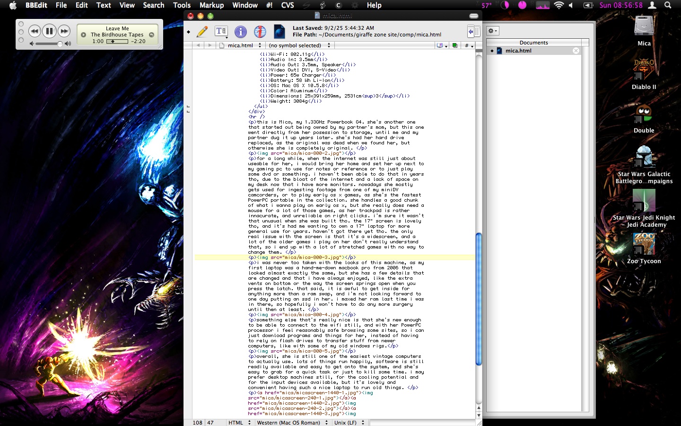This screenshot has height=426, width=681.
Task: Click the gear action button in drawer
Action: point(493,31)
